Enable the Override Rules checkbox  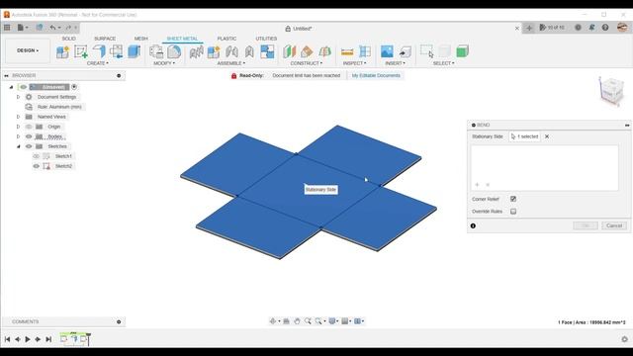coord(513,211)
